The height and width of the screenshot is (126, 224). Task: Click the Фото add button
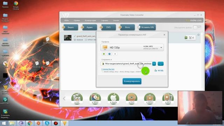pyautogui.click(x=127, y=27)
